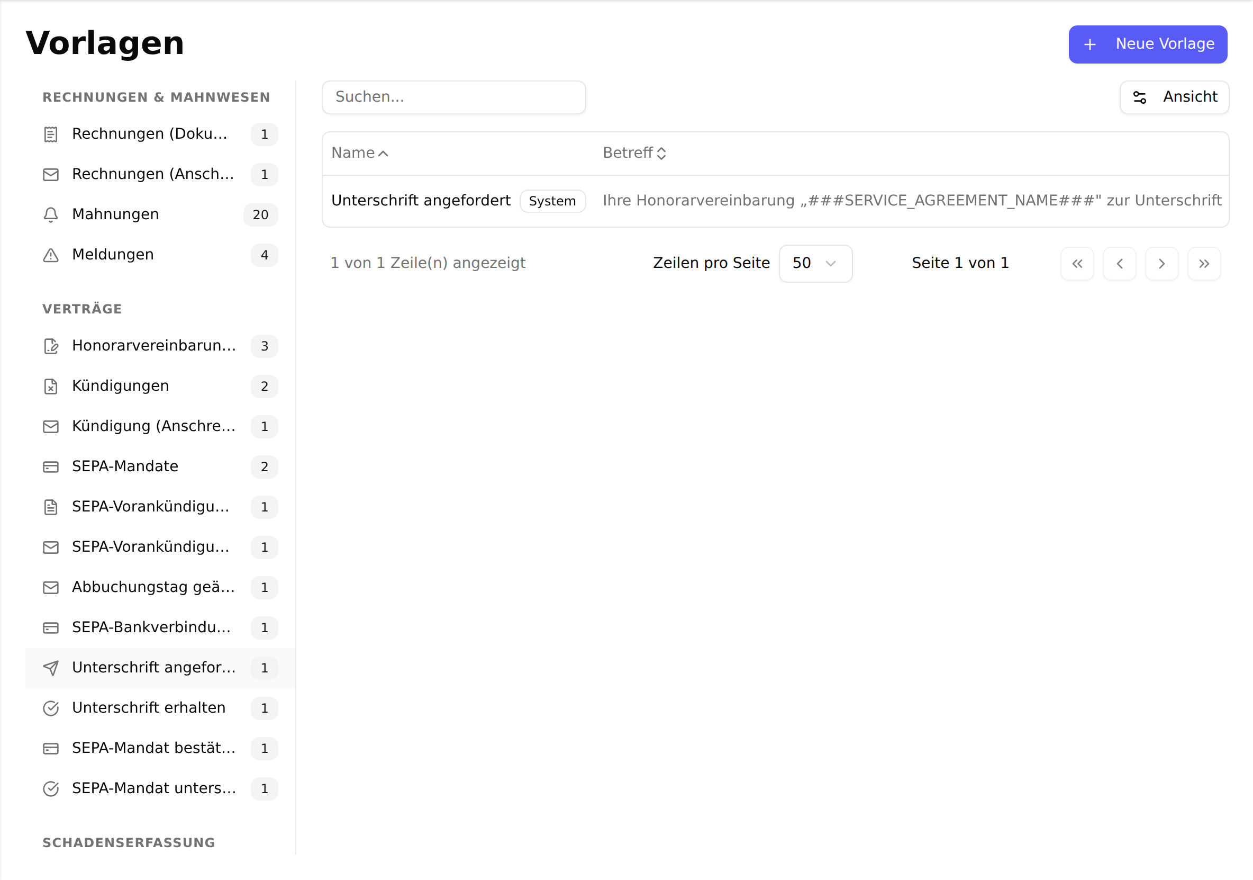The height and width of the screenshot is (880, 1253).
Task: Click the card icon beside SEPA-Mandate
Action: pyautogui.click(x=51, y=467)
